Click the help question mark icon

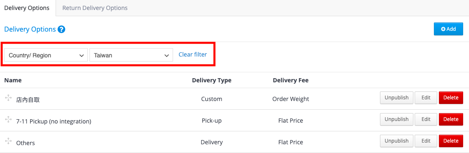[61, 30]
